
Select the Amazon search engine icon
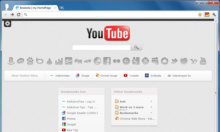[x=11, y=61]
